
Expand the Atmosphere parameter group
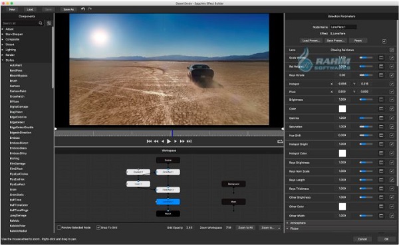(x=287, y=223)
